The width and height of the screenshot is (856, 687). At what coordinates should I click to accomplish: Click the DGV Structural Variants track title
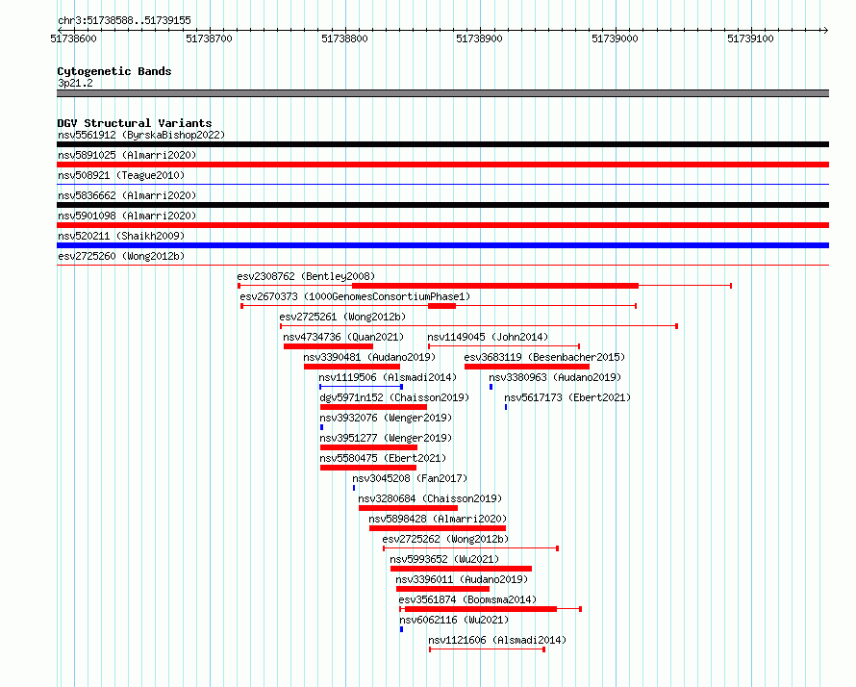[135, 123]
